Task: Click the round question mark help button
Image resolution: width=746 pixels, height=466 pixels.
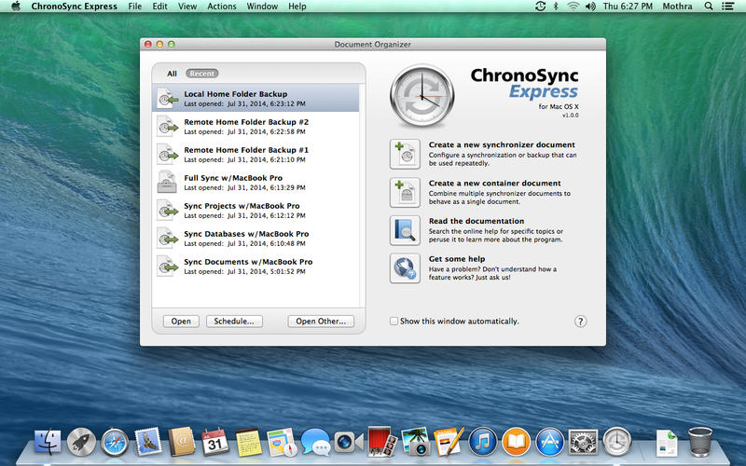Action: point(580,322)
